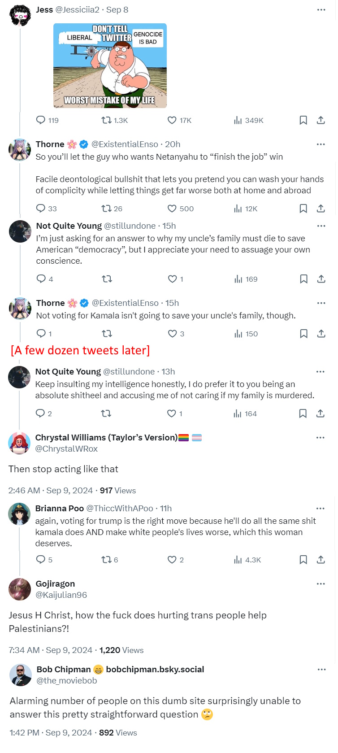Share Brianna Poo's tweet
Viewport: 338px width, 753px height.
321,560
